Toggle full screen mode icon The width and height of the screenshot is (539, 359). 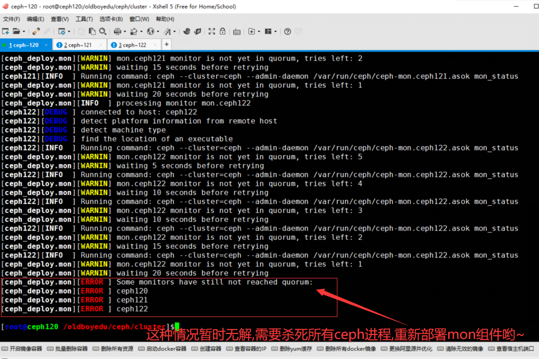point(212,31)
